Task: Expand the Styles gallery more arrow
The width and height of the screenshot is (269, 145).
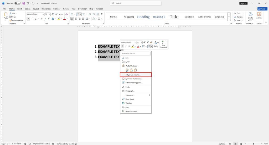Action: click(229, 17)
